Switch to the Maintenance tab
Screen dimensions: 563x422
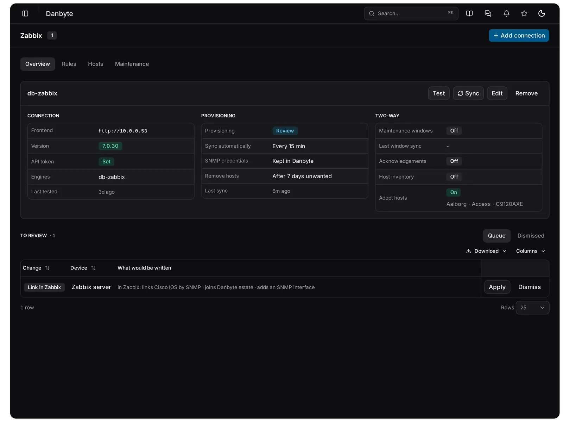132,64
